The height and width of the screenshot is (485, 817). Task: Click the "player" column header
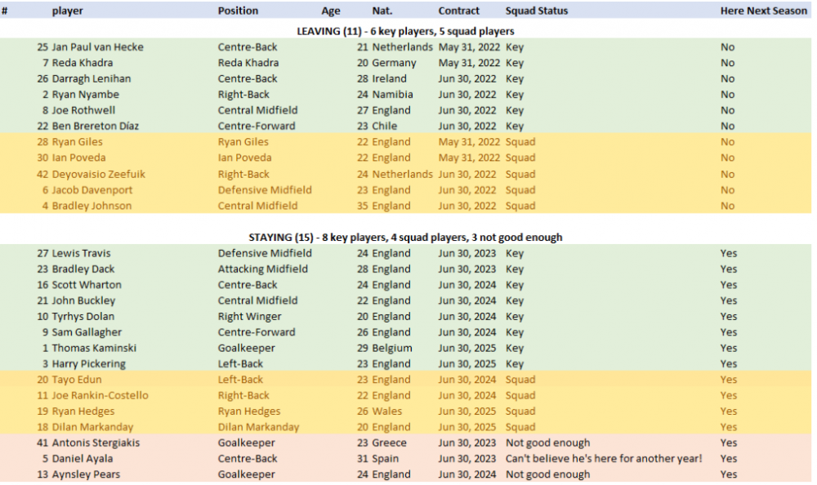coord(67,11)
